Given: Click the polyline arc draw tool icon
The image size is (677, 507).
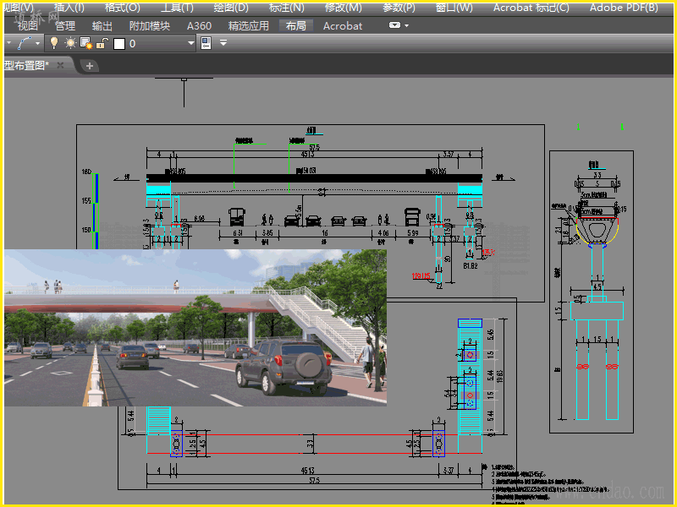Looking at the screenshot, I should click(x=25, y=43).
